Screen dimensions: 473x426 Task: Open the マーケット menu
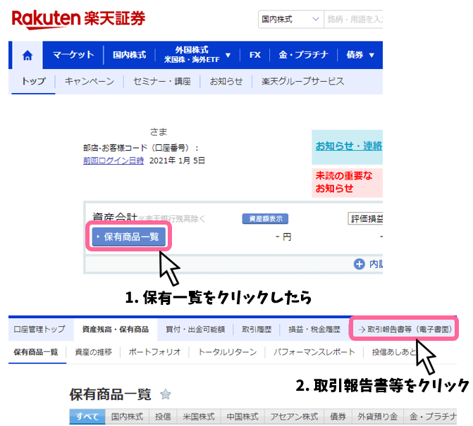[x=73, y=55]
